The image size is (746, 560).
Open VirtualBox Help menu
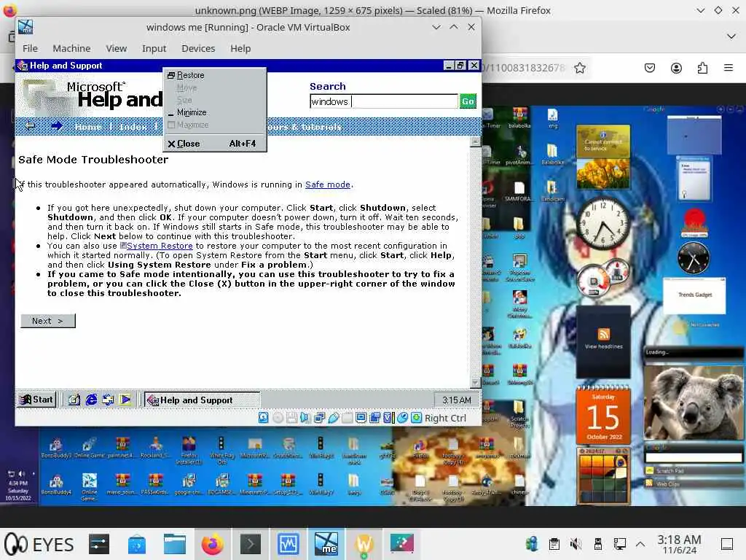tap(240, 48)
